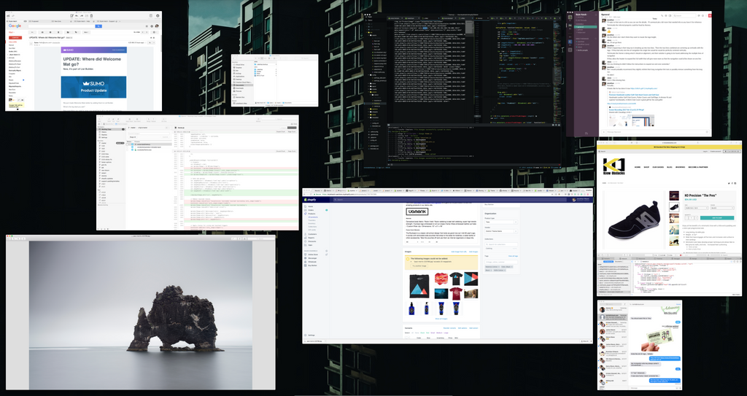Click the red Gmail Compose button
The width and height of the screenshot is (747, 396).
15,37
